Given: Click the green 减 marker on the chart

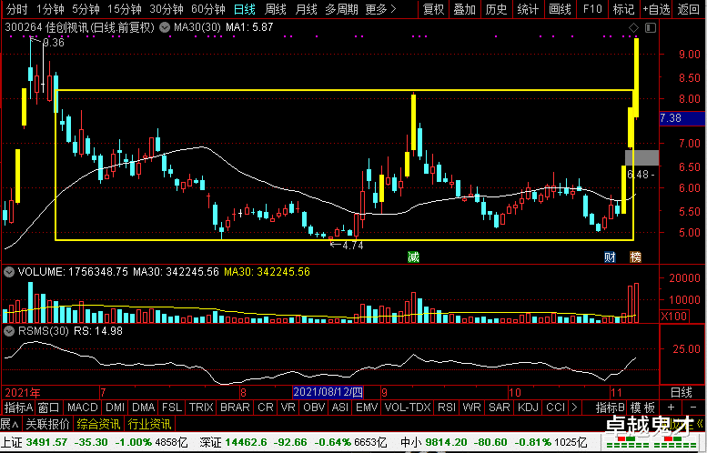Looking at the screenshot, I should [413, 257].
